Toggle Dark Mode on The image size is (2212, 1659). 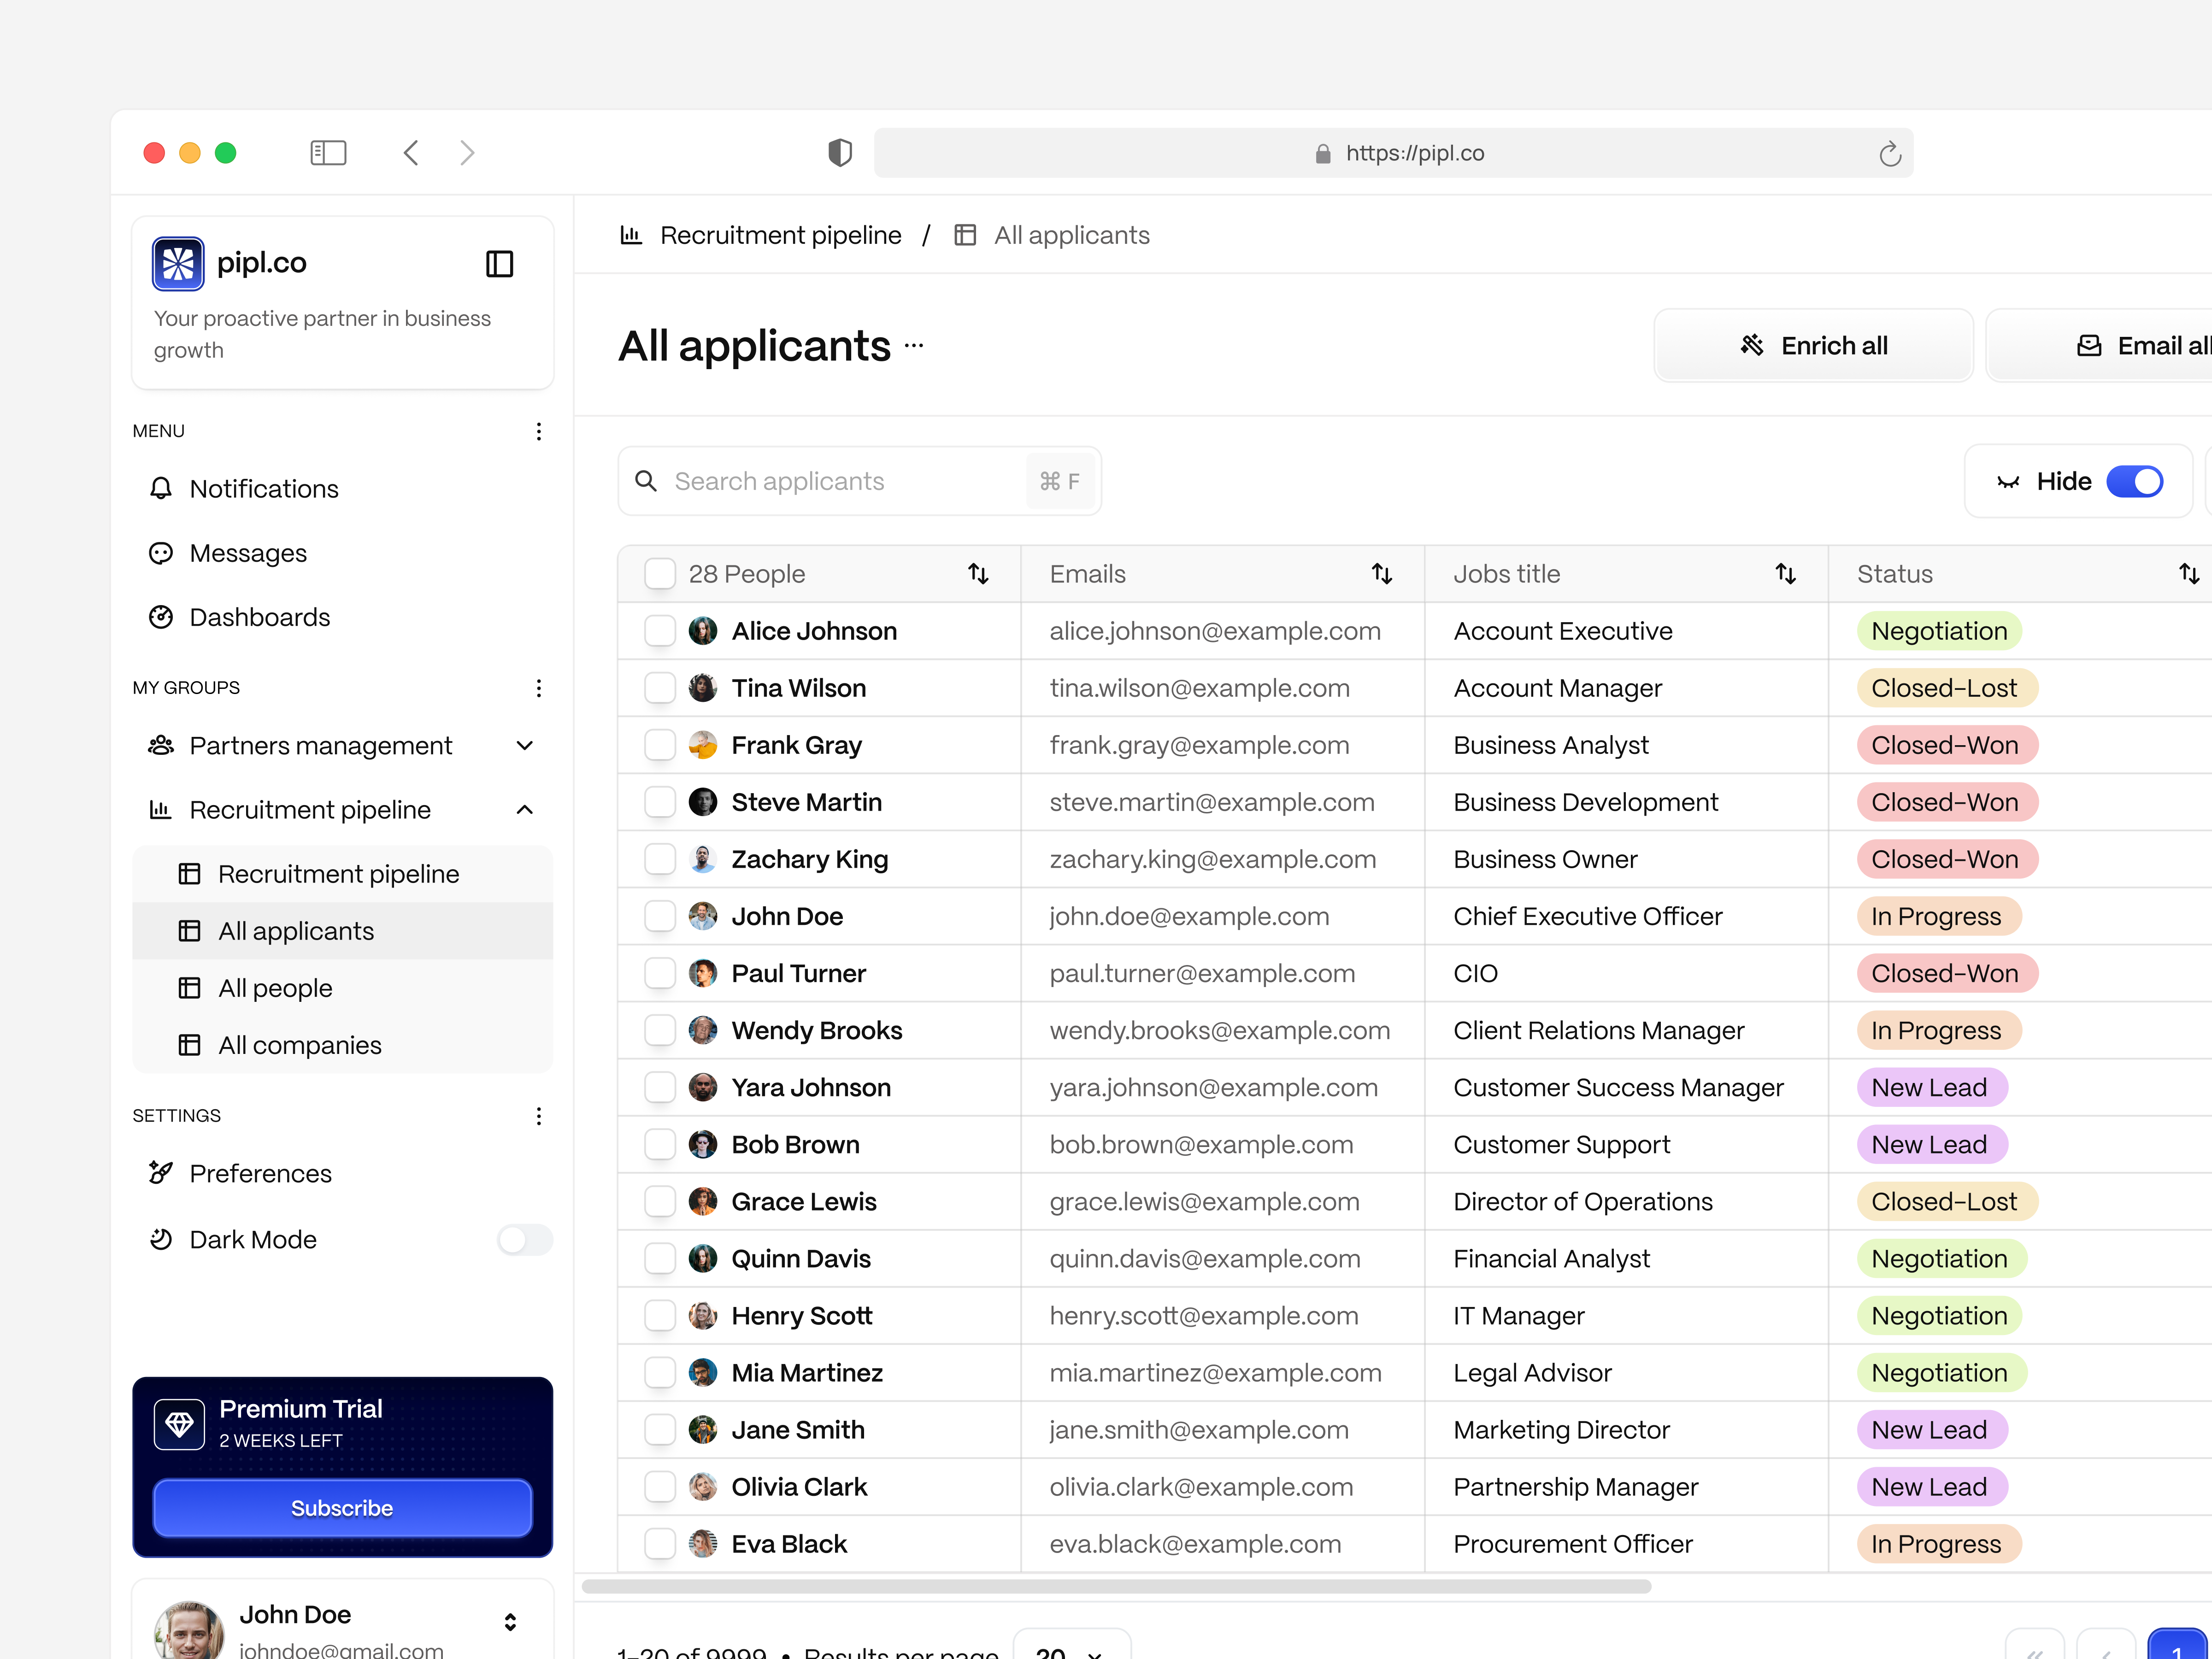[524, 1239]
